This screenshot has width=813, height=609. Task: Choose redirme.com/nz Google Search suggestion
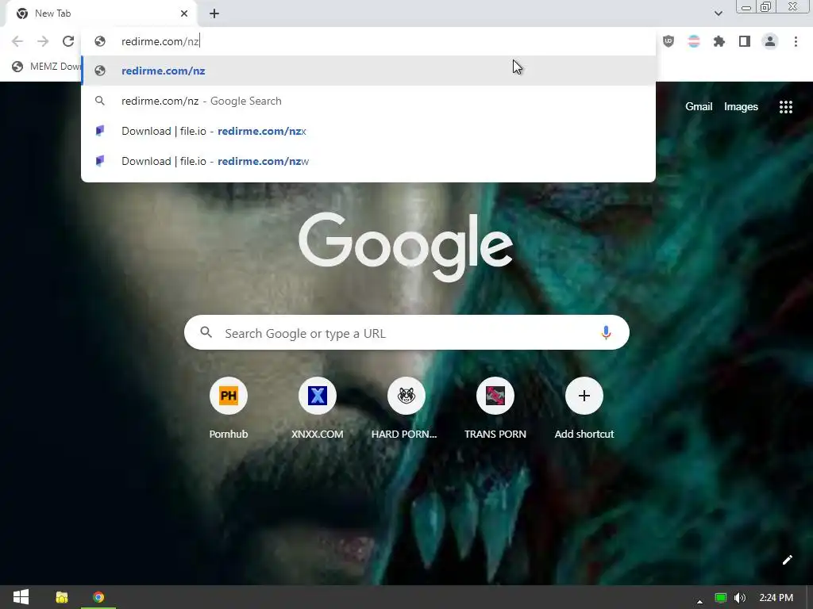[368, 101]
